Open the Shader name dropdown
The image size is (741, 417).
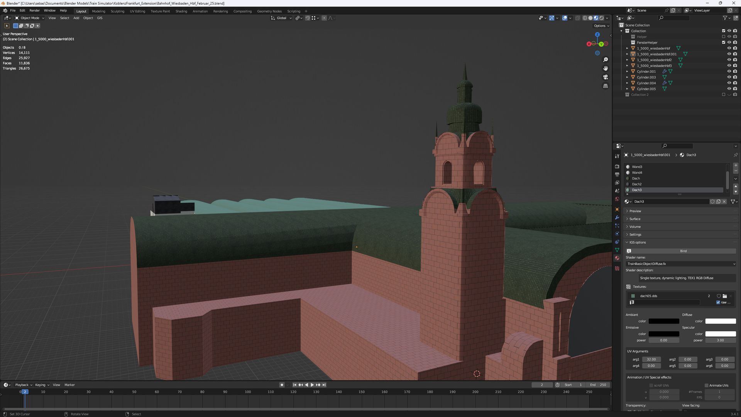(x=681, y=264)
